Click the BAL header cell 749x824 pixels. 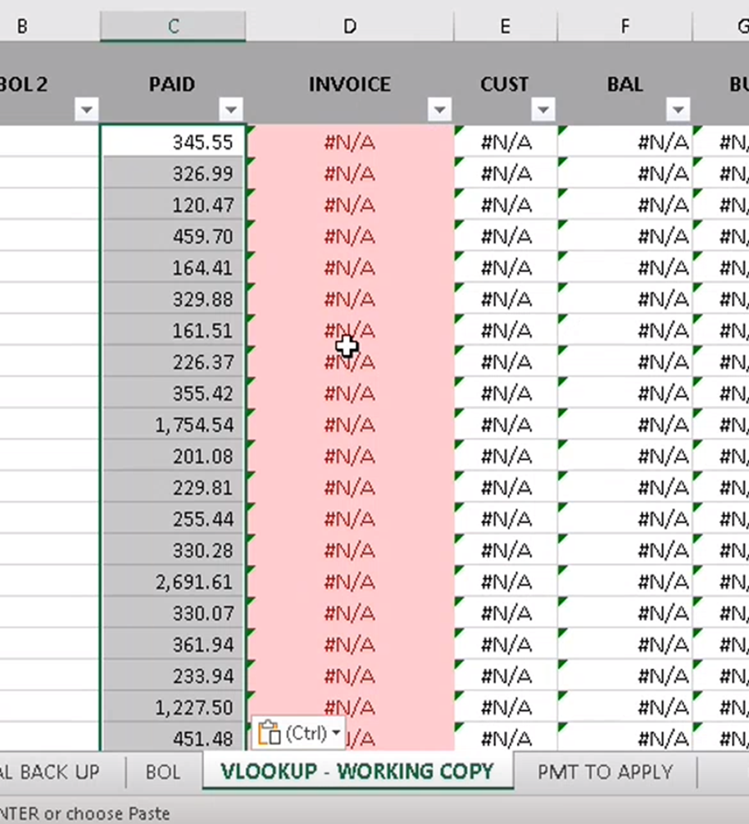(x=625, y=84)
